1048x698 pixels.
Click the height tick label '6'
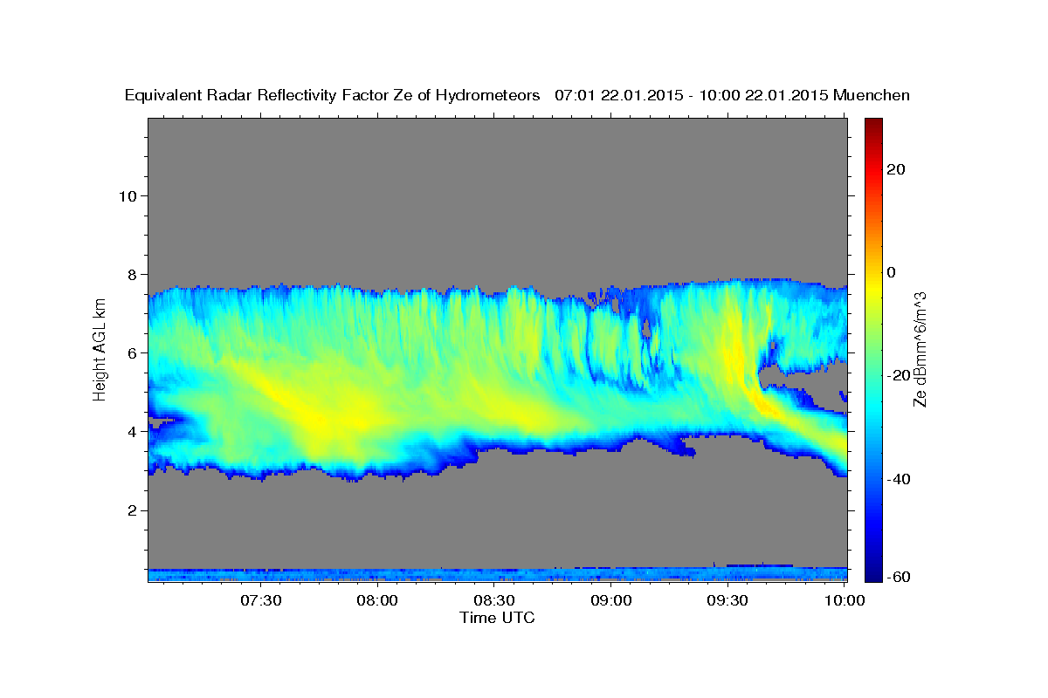[x=130, y=352]
